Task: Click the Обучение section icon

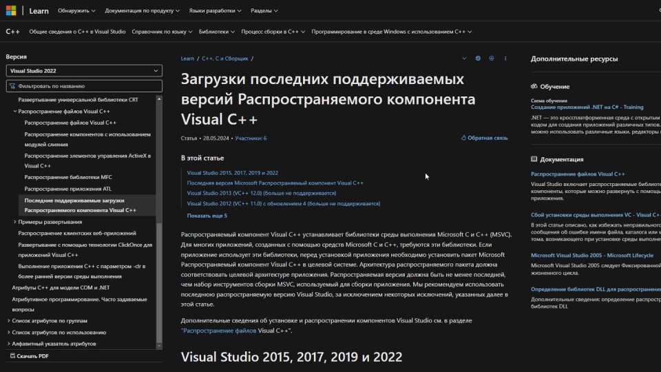Action: point(534,87)
